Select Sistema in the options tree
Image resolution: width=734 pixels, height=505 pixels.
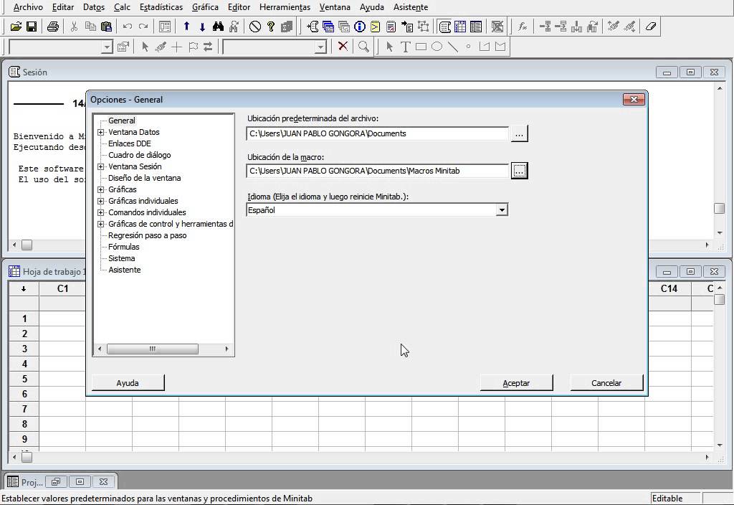(x=122, y=258)
